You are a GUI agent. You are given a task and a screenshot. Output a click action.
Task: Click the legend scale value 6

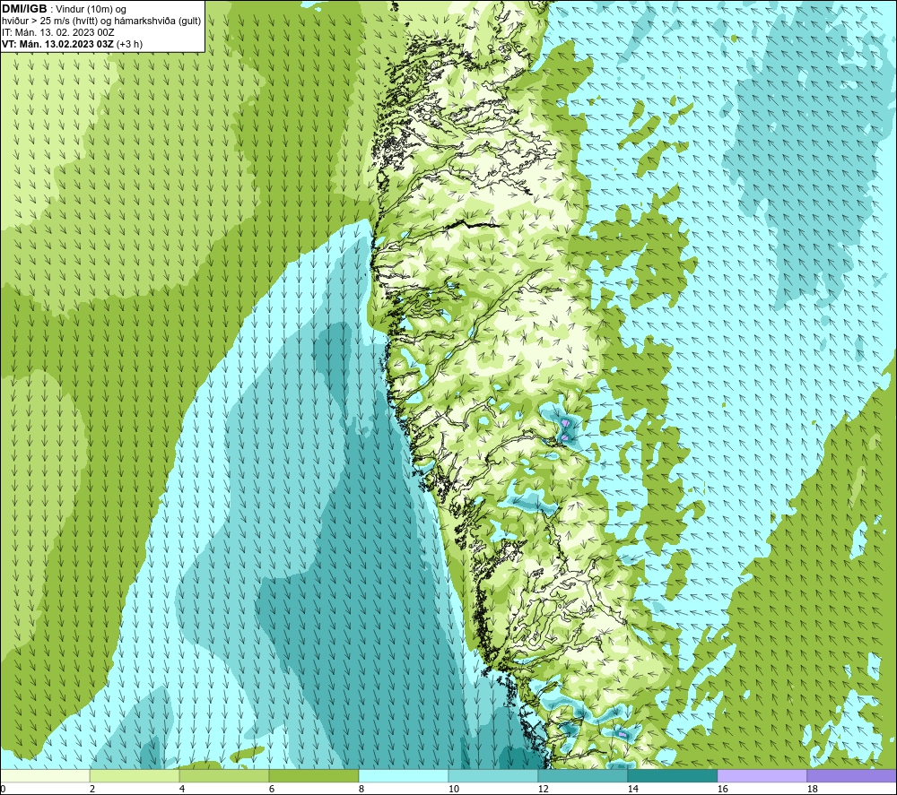click(272, 790)
